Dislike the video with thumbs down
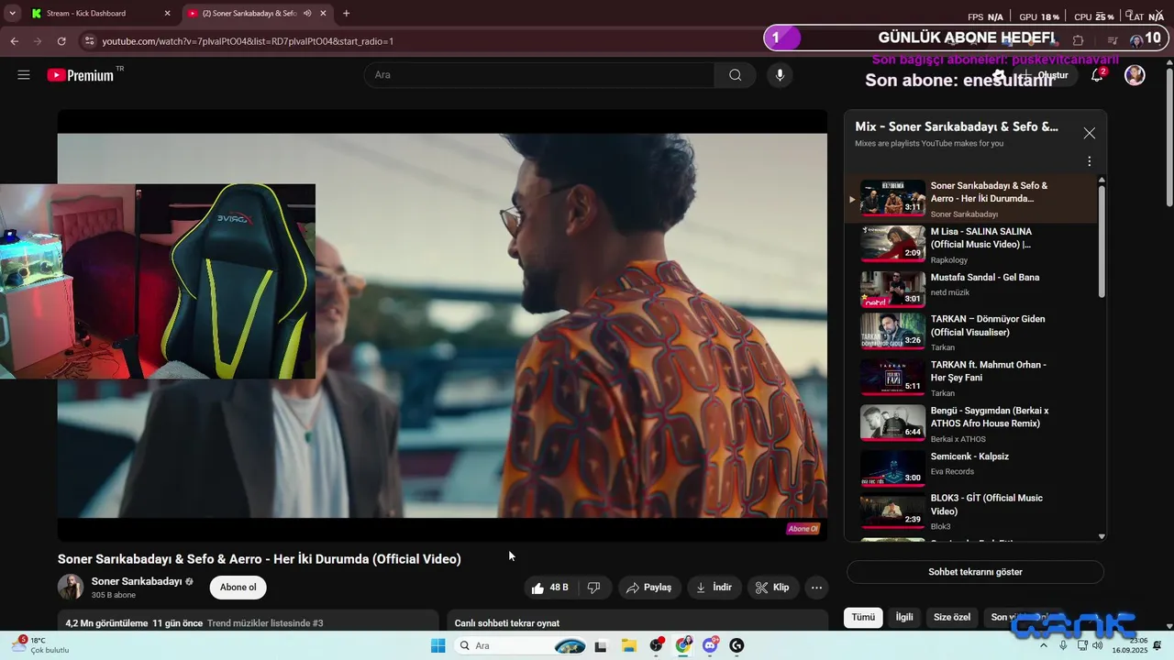The width and height of the screenshot is (1174, 660). click(x=594, y=588)
